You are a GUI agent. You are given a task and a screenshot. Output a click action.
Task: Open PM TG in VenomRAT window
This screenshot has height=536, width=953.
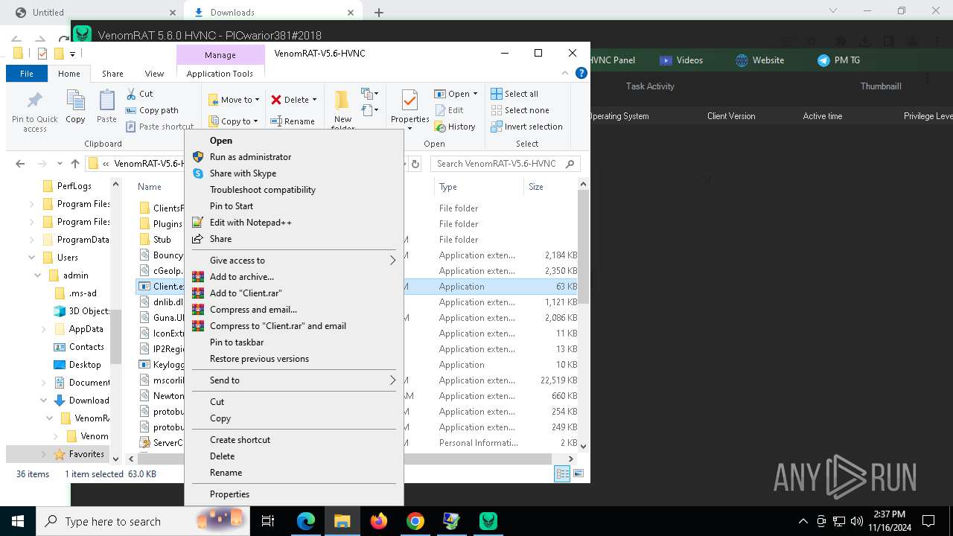(839, 60)
